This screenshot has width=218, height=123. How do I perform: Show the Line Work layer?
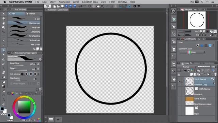tap(179, 91)
